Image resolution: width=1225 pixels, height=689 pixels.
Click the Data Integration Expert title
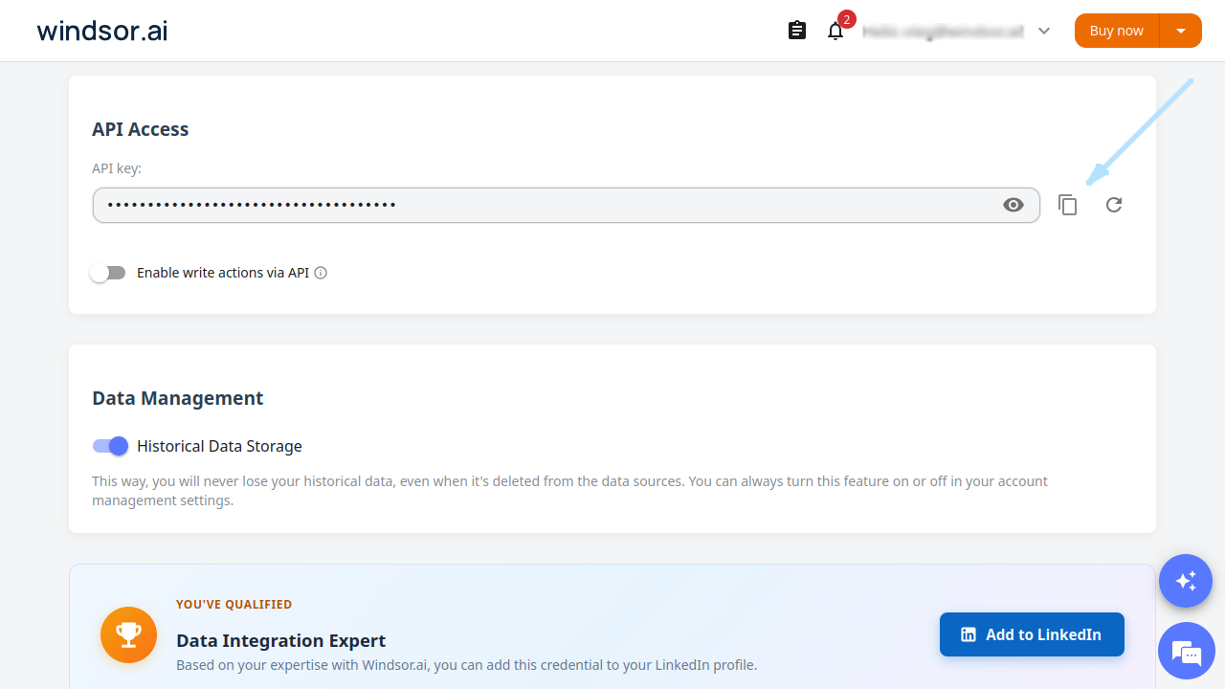click(x=281, y=640)
